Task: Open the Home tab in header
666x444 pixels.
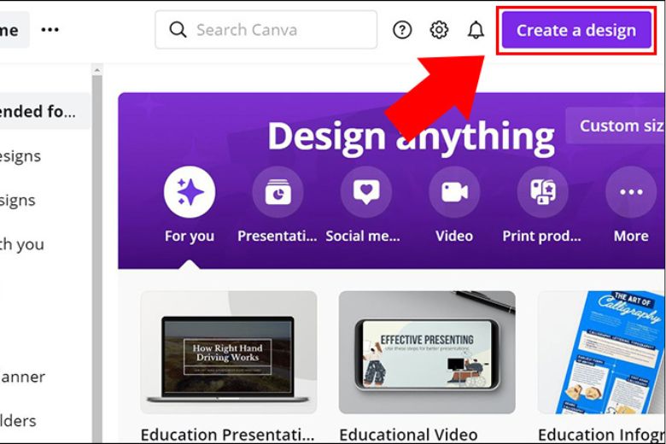Action: pyautogui.click(x=12, y=30)
